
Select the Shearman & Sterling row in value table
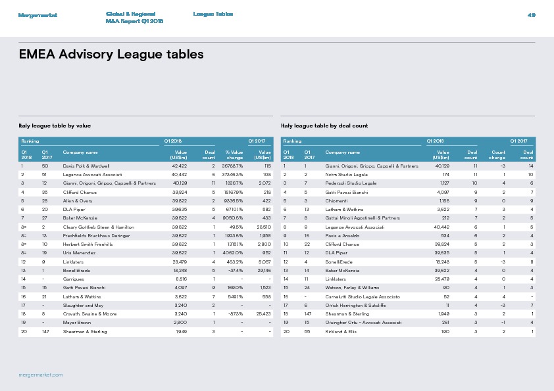tap(146, 331)
